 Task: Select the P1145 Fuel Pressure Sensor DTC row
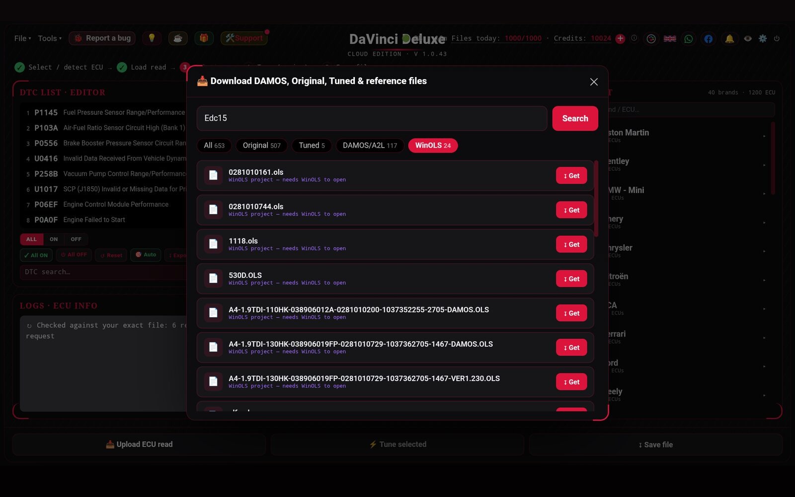click(104, 113)
